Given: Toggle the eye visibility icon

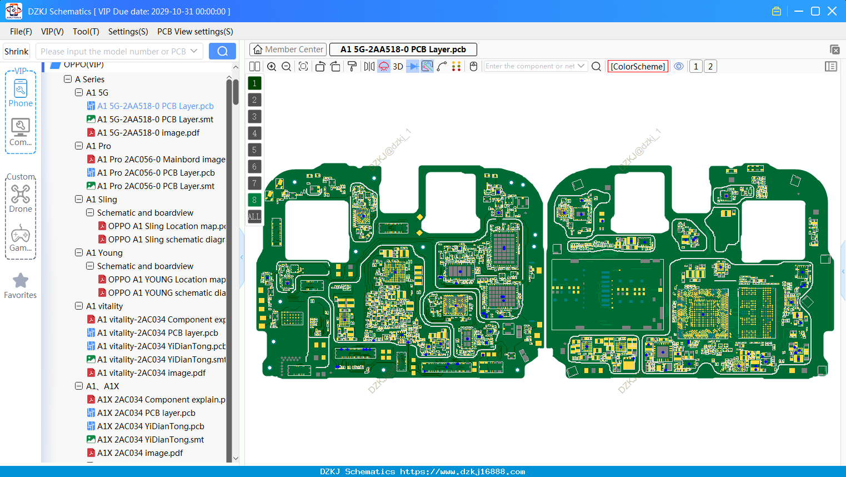Looking at the screenshot, I should tap(679, 66).
